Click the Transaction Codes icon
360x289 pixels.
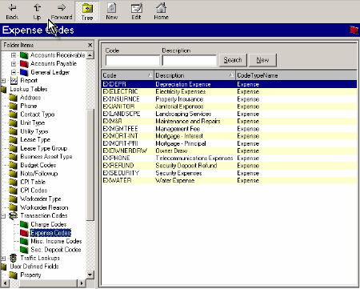(14, 215)
